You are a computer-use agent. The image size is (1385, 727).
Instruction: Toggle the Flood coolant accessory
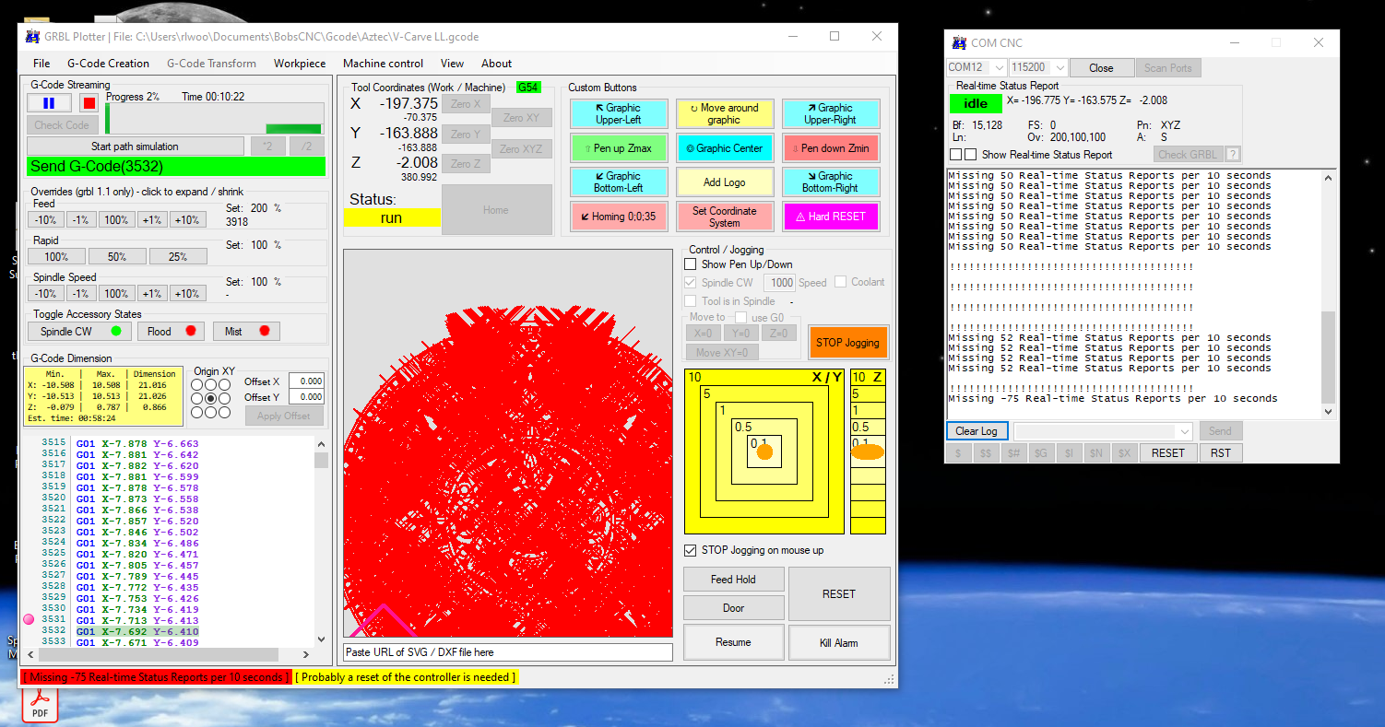click(172, 332)
